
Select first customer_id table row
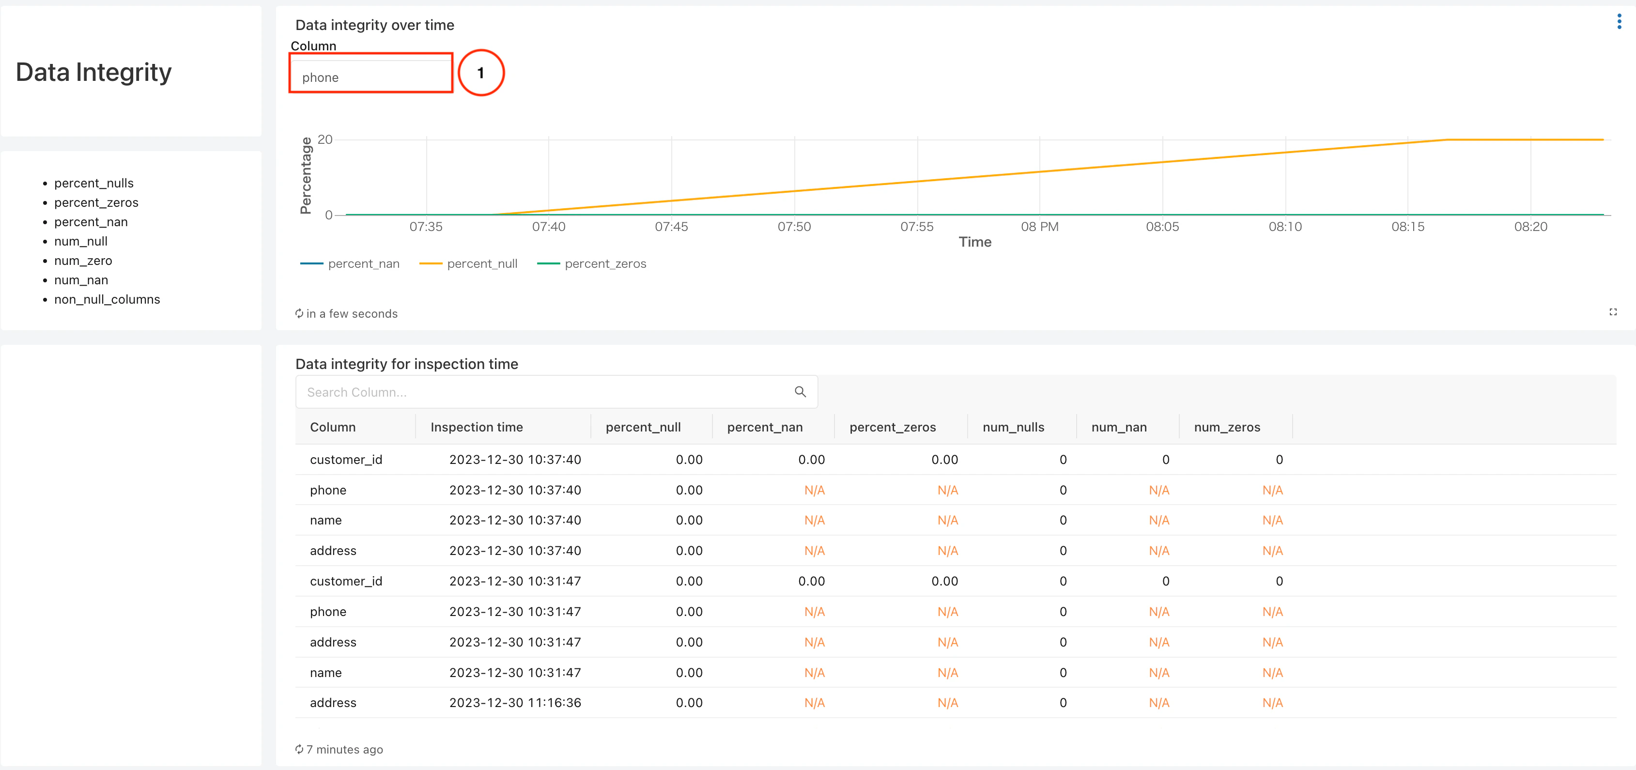click(x=346, y=460)
